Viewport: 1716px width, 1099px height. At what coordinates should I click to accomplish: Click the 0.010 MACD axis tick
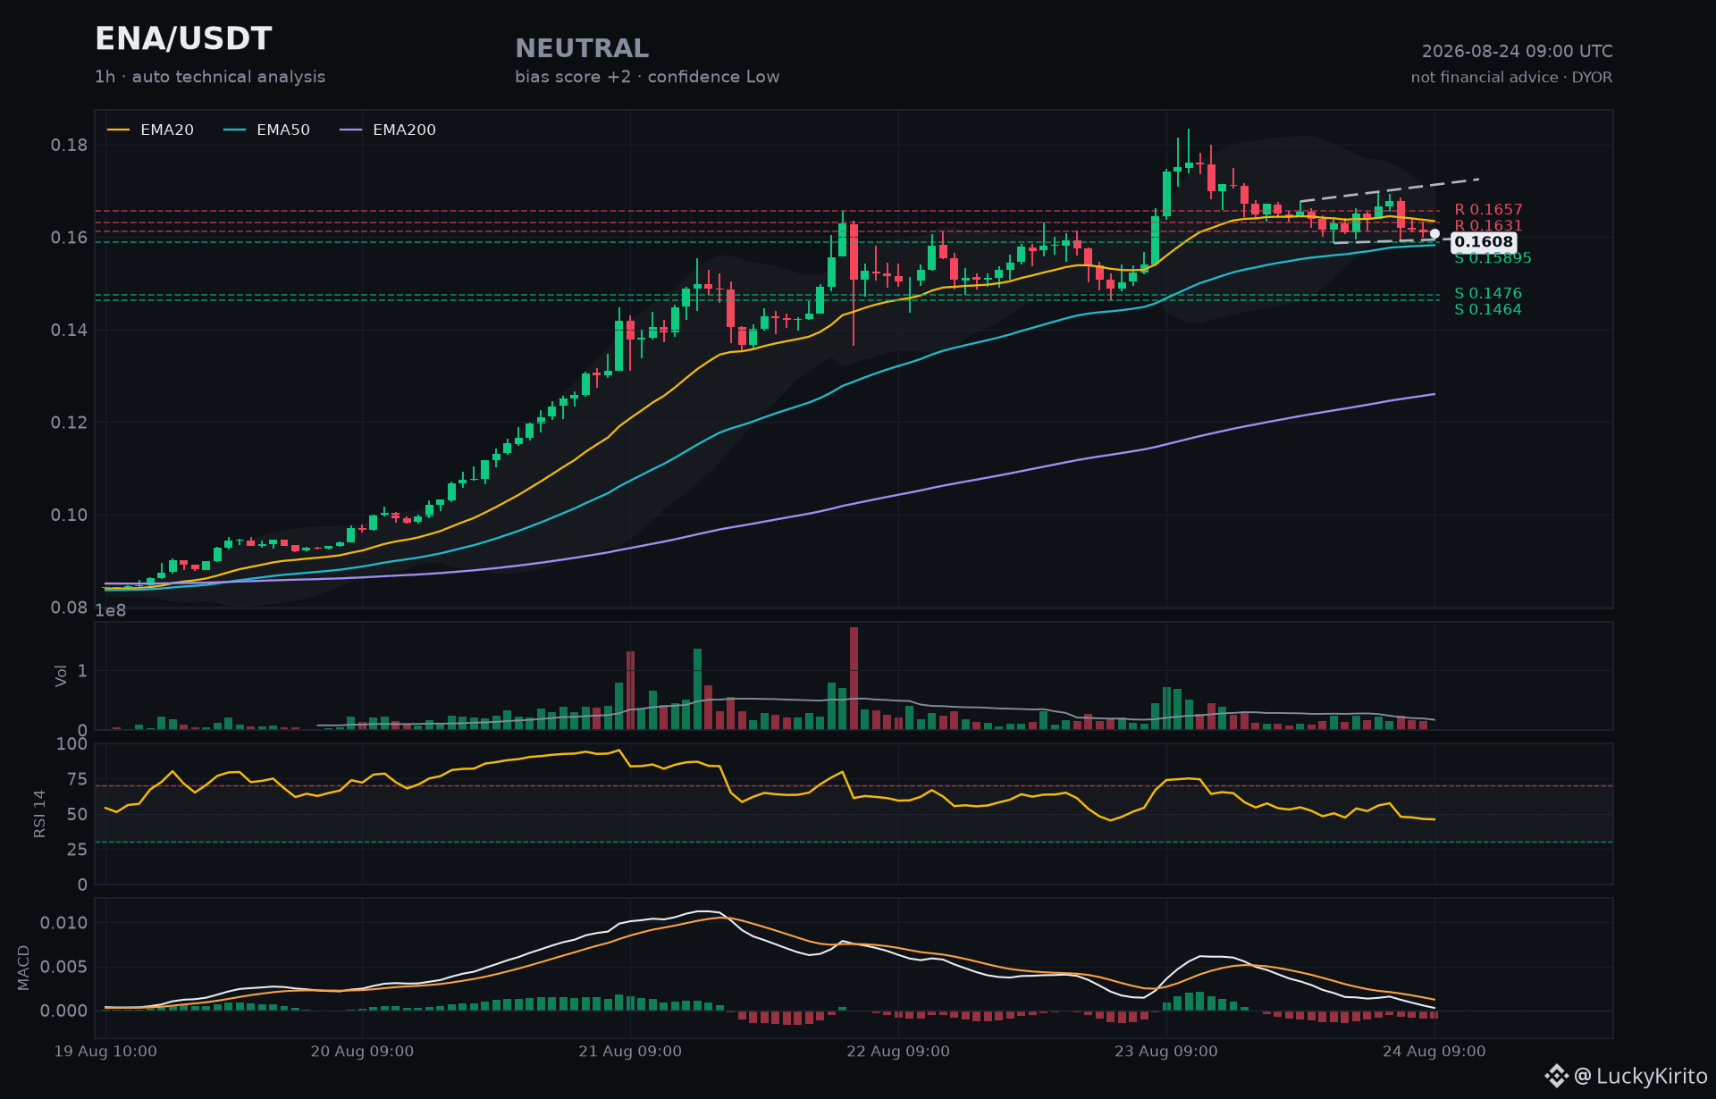(64, 923)
